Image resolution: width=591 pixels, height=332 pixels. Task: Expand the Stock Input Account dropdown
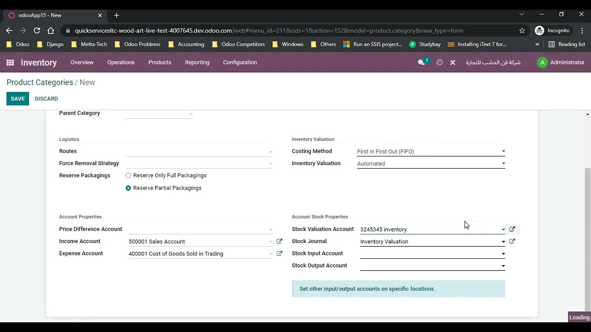point(503,254)
